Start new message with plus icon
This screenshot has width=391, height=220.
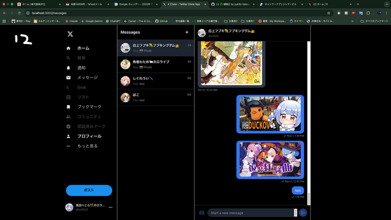187,32
